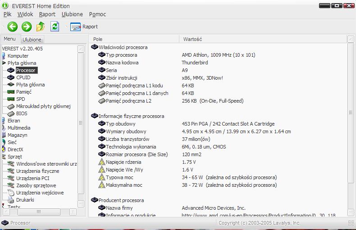Open the Plik menu
This screenshot has height=230, width=356.
(x=7, y=14)
